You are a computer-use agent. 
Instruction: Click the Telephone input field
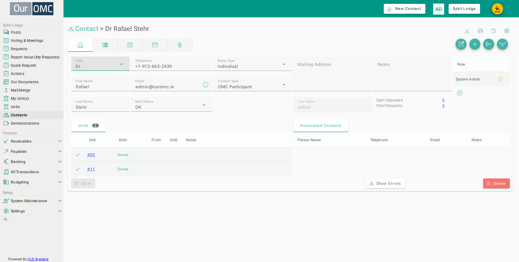tap(171, 64)
